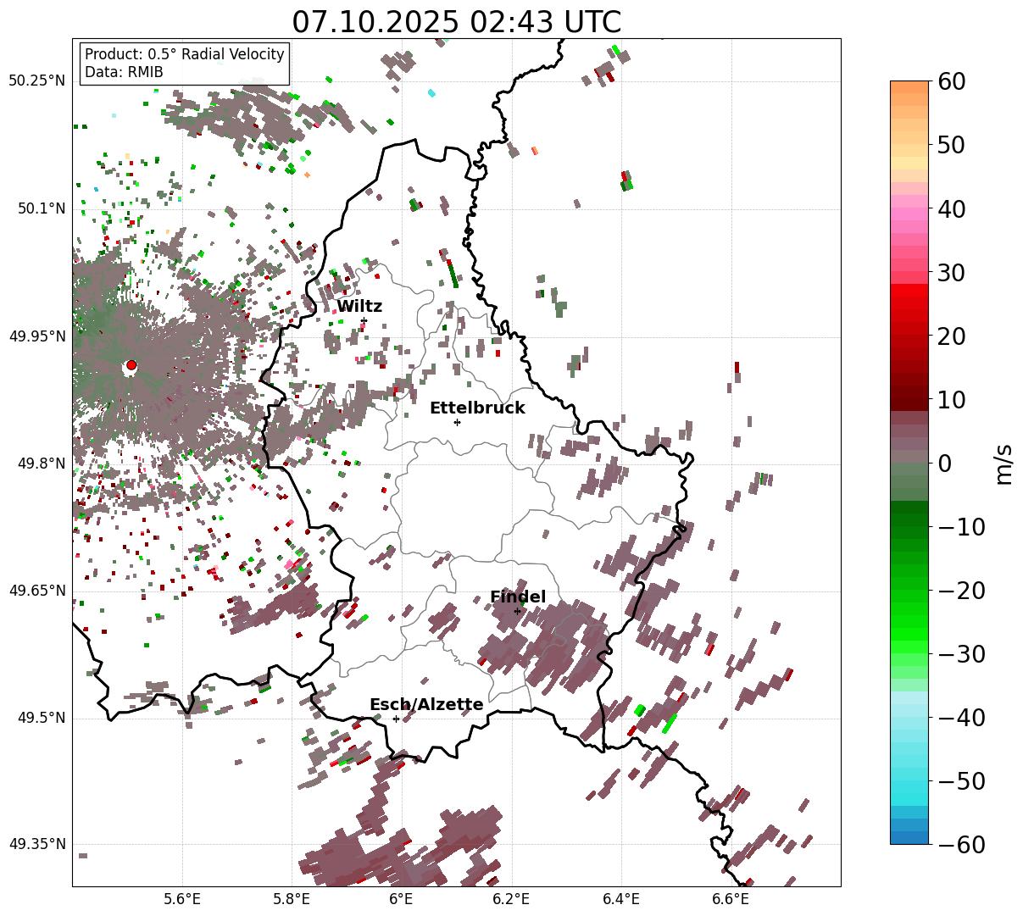Screen dimensions: 1023x916
Task: Click the colorbar tick label 50
Action: 952,145
